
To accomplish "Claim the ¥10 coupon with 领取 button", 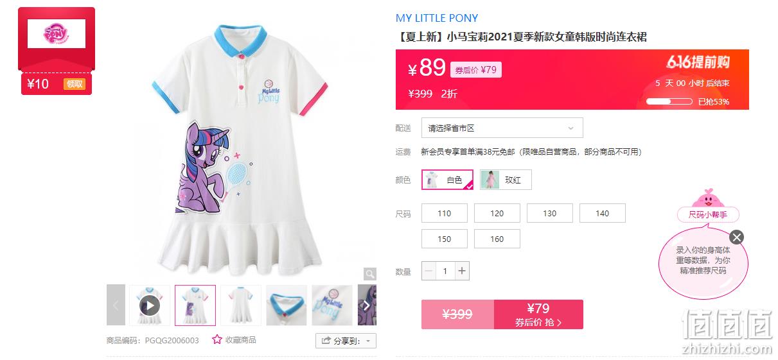I will pyautogui.click(x=74, y=84).
